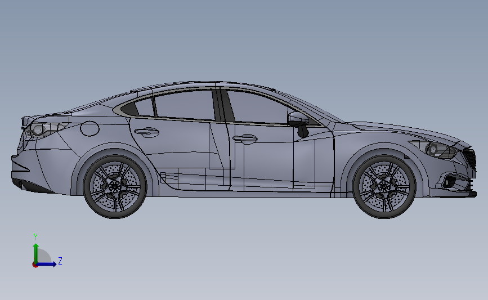This screenshot has height=300, width=488.
Task: Click the front fog light housing
Action: point(448,182)
